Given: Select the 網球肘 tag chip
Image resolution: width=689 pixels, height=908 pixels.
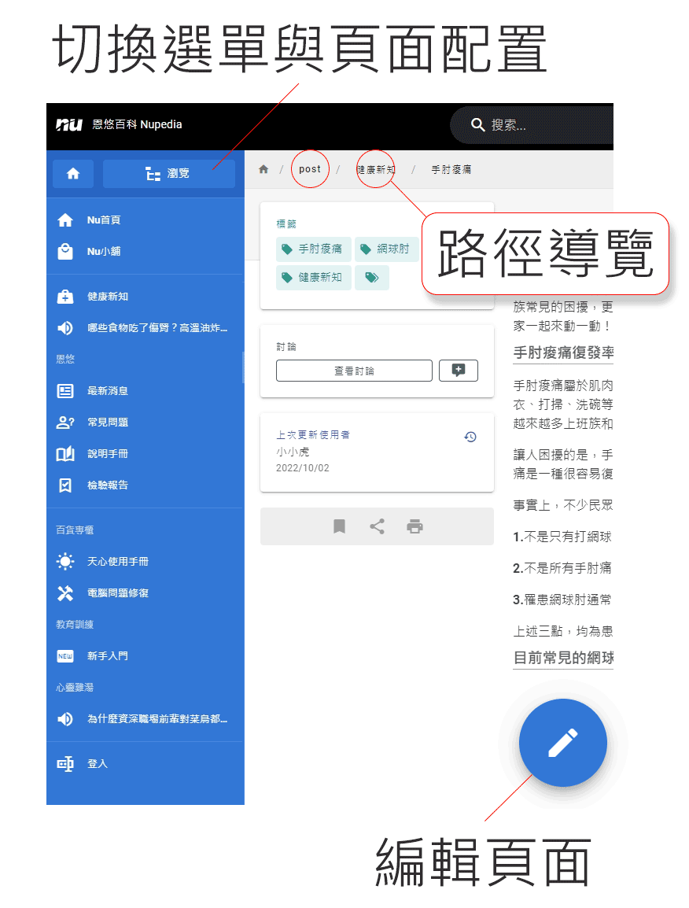Looking at the screenshot, I should click(385, 249).
